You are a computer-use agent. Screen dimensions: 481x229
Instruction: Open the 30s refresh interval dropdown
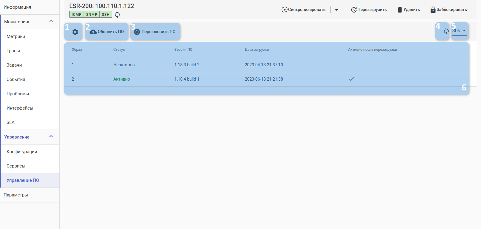tap(459, 31)
